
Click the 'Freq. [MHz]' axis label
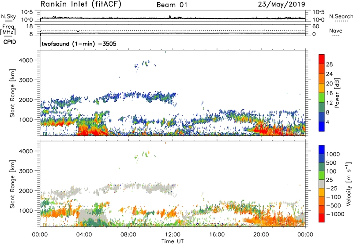(x=8, y=30)
